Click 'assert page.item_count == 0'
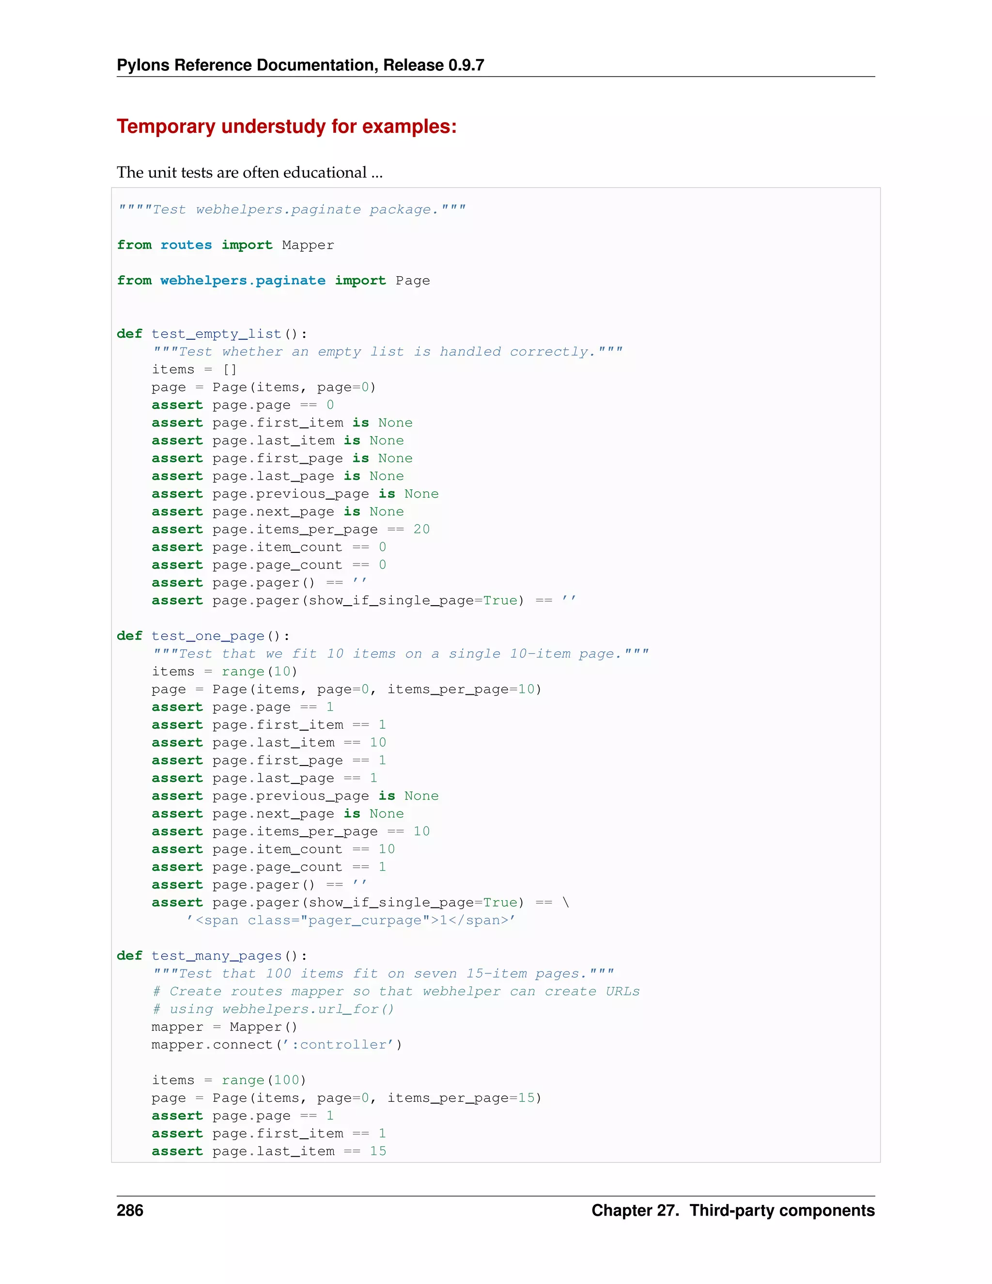The width and height of the screenshot is (992, 1284). (x=269, y=548)
